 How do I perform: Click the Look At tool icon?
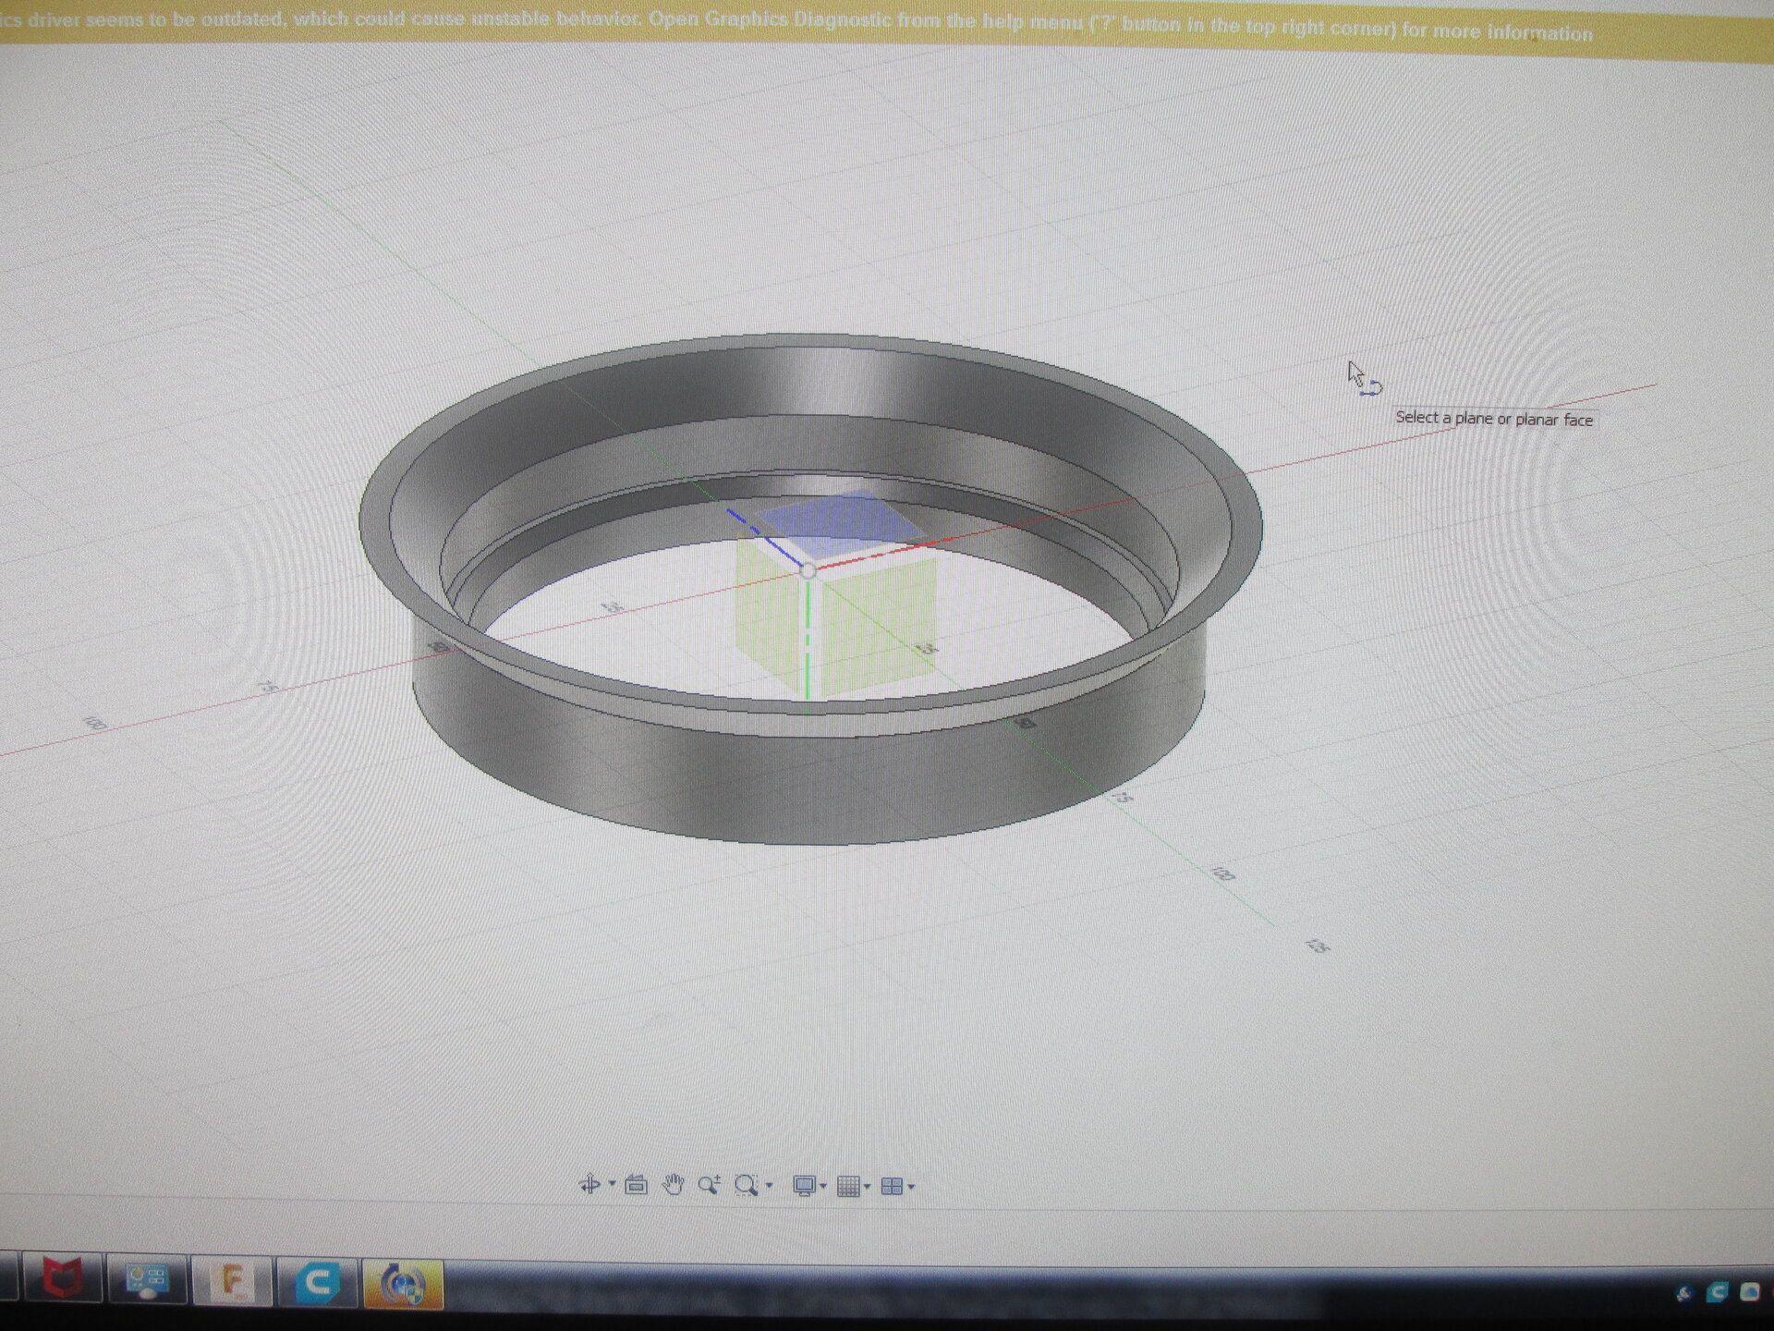[636, 1184]
